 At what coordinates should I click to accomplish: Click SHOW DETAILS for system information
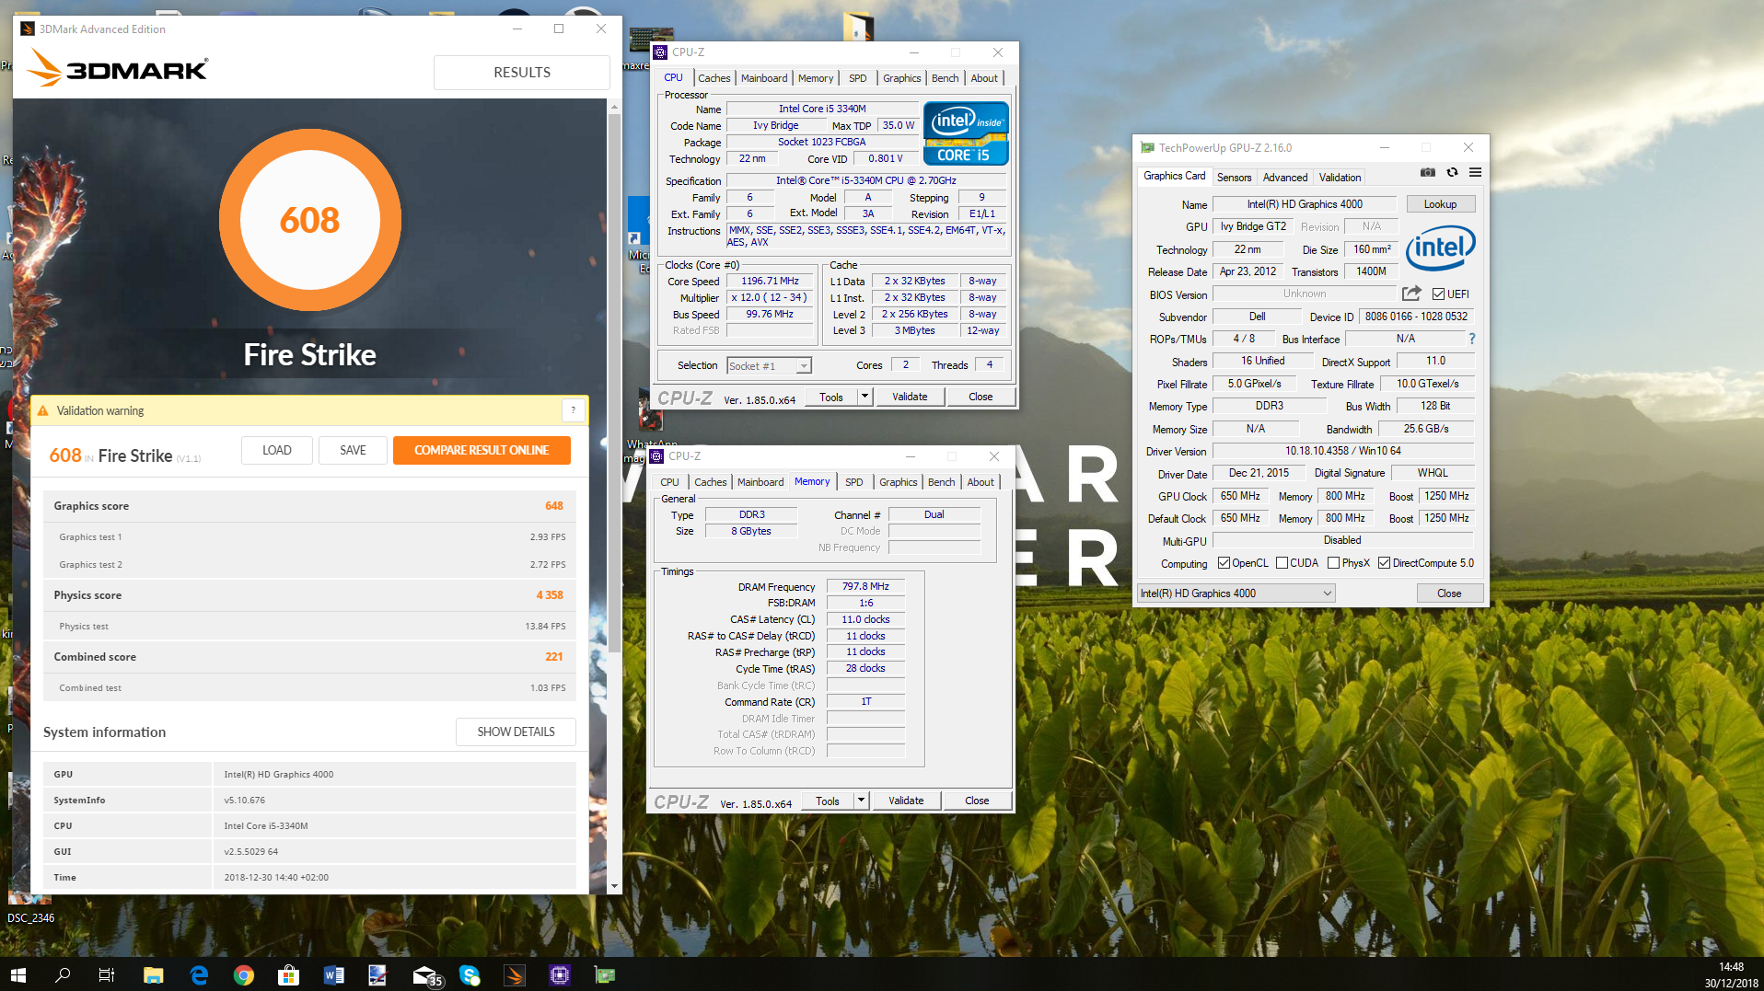click(516, 732)
